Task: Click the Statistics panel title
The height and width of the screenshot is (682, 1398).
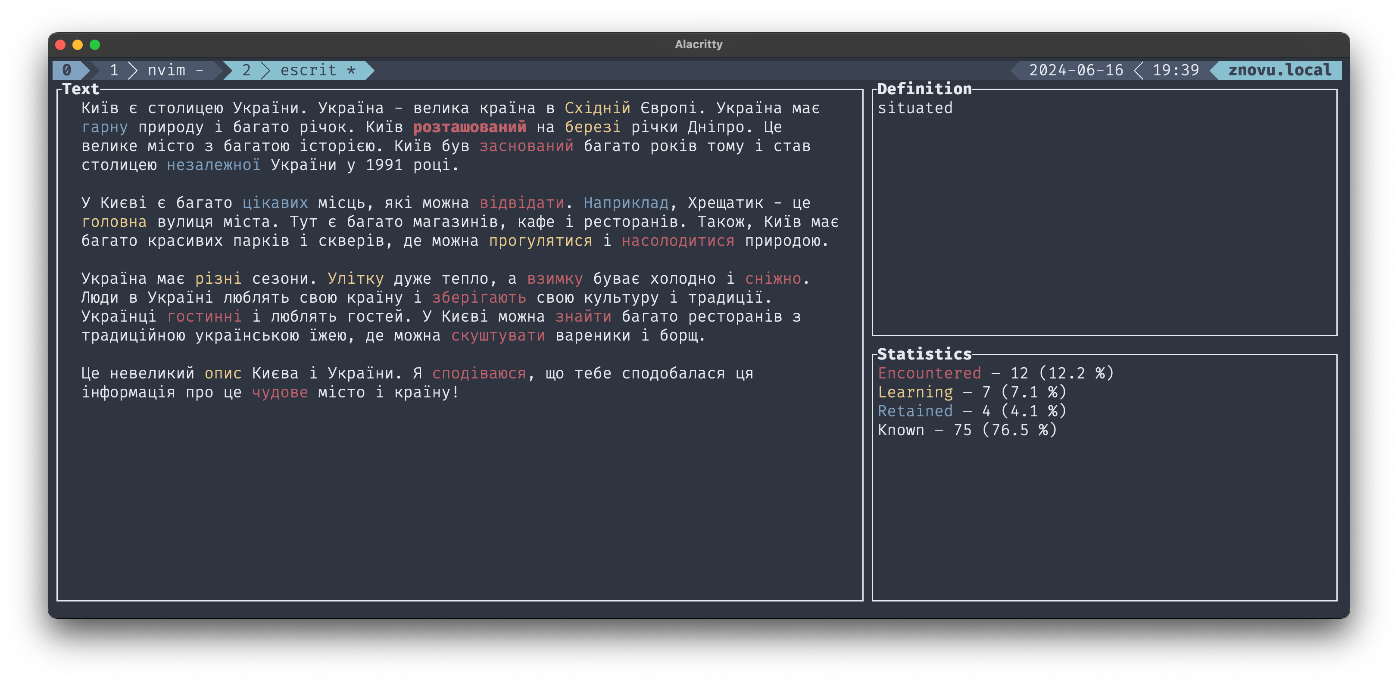Action: point(924,354)
